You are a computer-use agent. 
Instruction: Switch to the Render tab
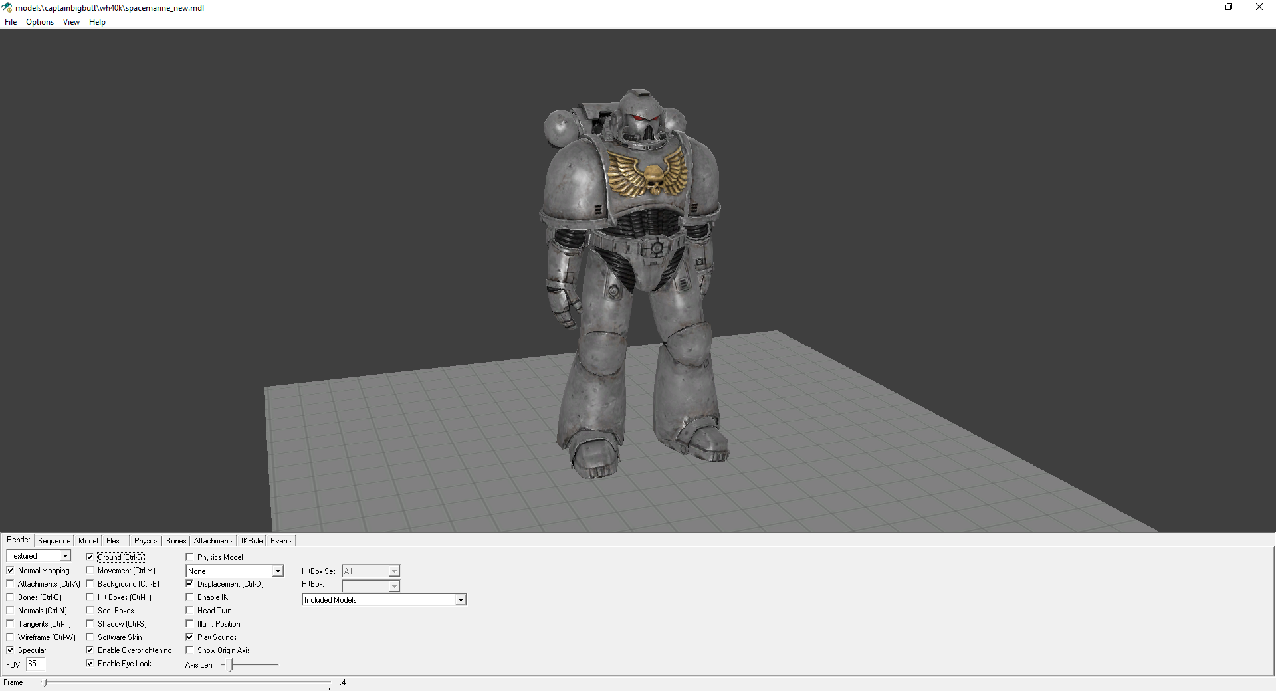click(x=19, y=540)
